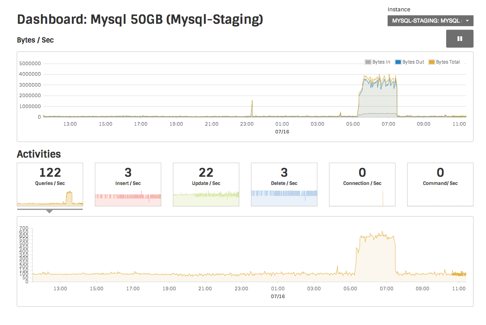
Task: Select the Command/ Sec activity card
Action: 440,185
